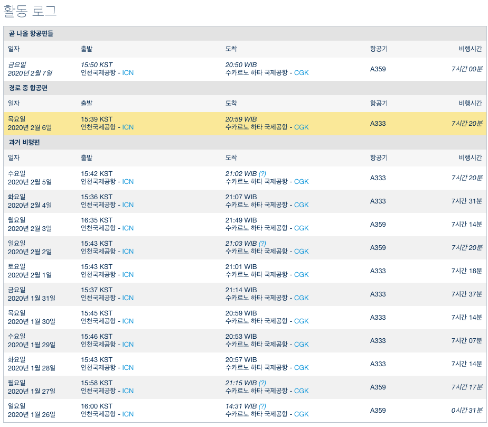Viewport: 488px width, 427px height.
Task: Open CGK link in February 4 row
Action: pos(301,205)
